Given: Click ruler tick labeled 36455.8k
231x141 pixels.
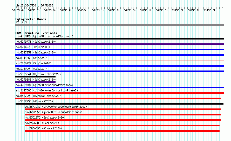Looking at the screenshot, I should pyautogui.click(x=50, y=10).
